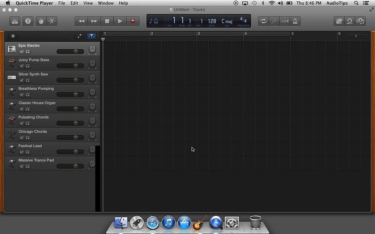Select Silver Synth Saw keyboard icon
The image size is (375, 234).
pos(12,78)
